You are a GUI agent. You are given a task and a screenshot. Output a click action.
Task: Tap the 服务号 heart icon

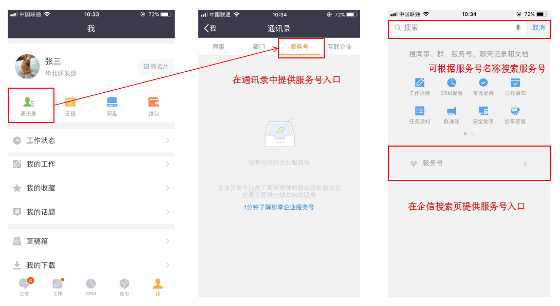(414, 164)
